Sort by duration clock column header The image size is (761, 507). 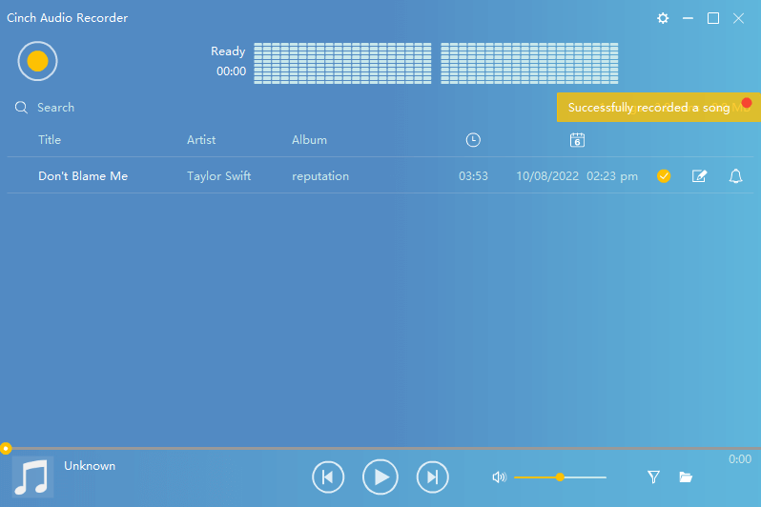pyautogui.click(x=473, y=140)
